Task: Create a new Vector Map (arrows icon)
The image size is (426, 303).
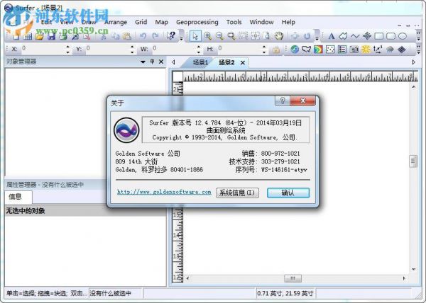Action: coord(378,50)
